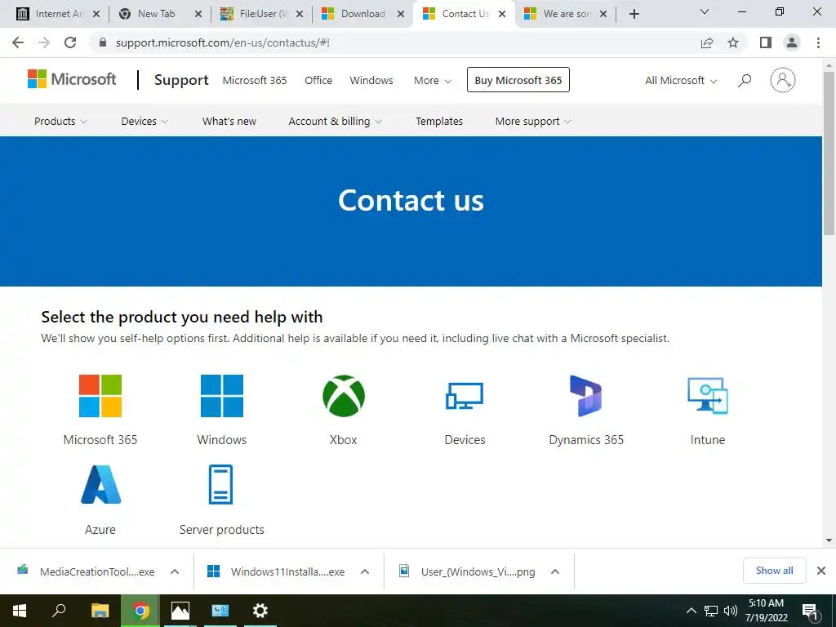Expand the More menu in header
Viewport: 836px width, 627px height.
point(433,81)
